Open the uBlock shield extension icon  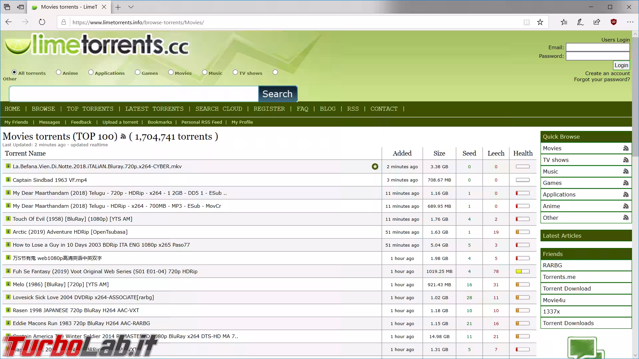pyautogui.click(x=614, y=22)
